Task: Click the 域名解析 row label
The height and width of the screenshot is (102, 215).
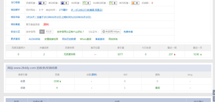Action: pos(15,10)
